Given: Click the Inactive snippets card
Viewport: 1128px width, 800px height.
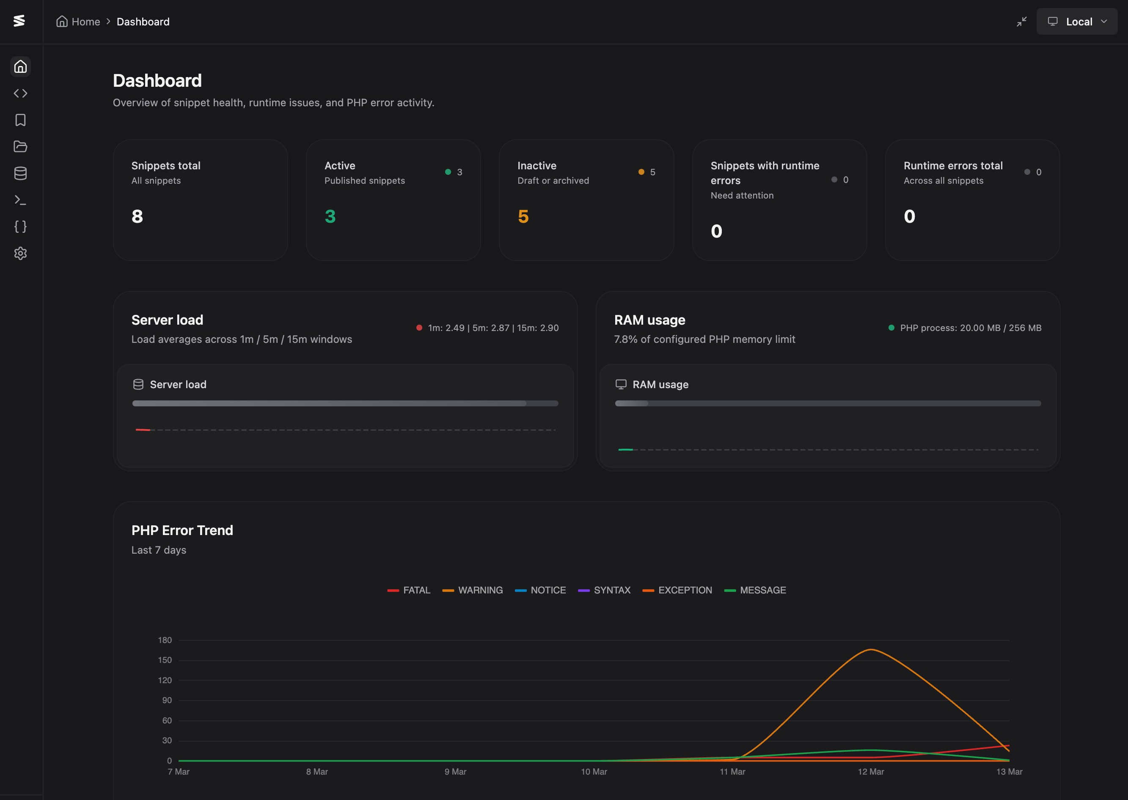Looking at the screenshot, I should point(586,200).
